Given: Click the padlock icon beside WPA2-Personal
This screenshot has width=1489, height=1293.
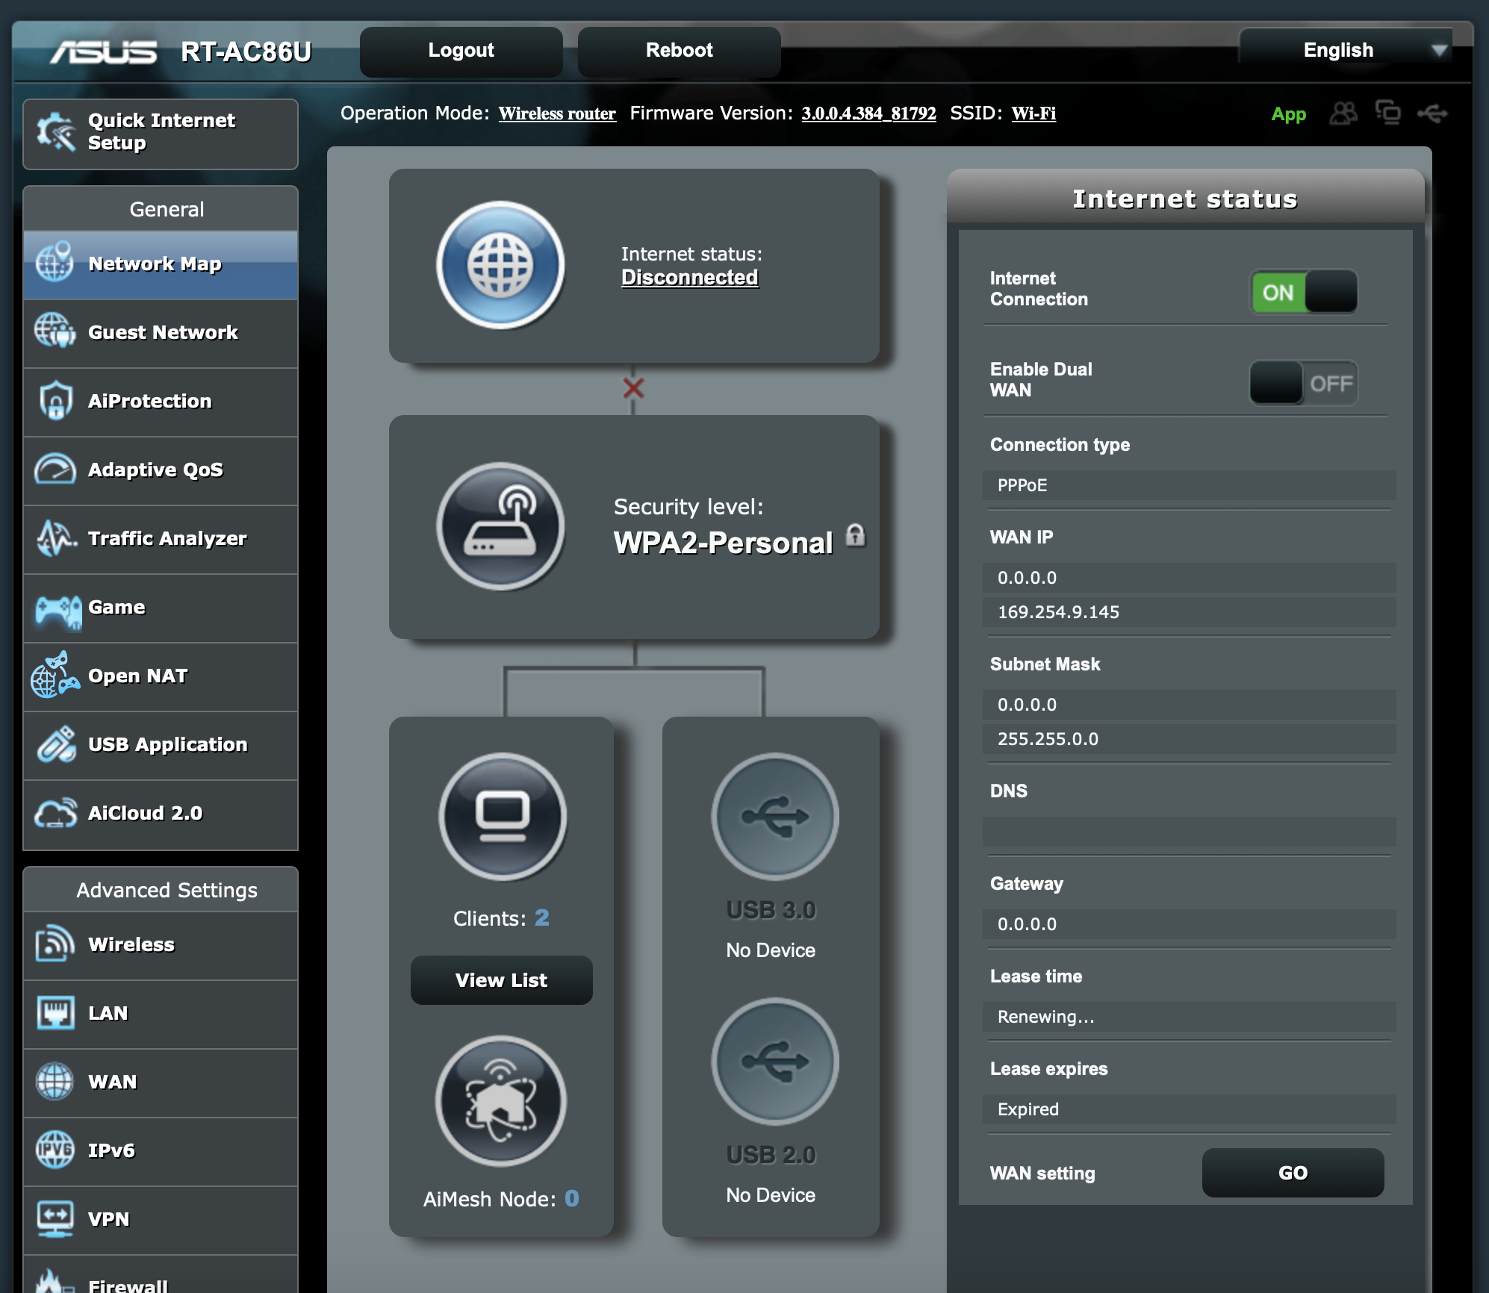Looking at the screenshot, I should click(x=856, y=535).
